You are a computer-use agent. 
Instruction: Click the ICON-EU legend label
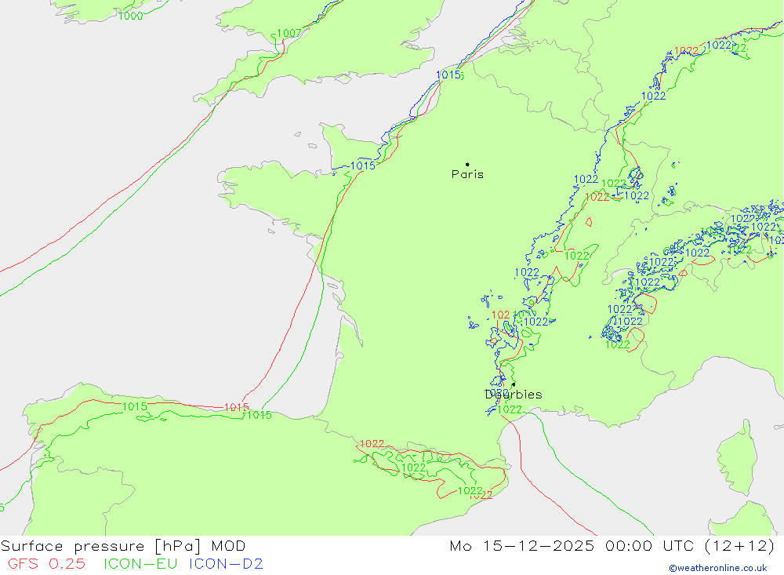click(140, 563)
